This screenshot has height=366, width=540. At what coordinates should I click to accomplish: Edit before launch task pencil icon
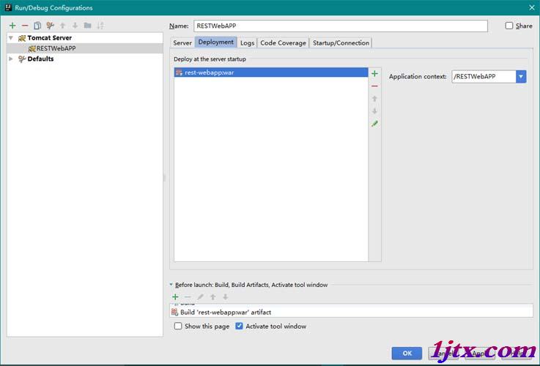201,297
